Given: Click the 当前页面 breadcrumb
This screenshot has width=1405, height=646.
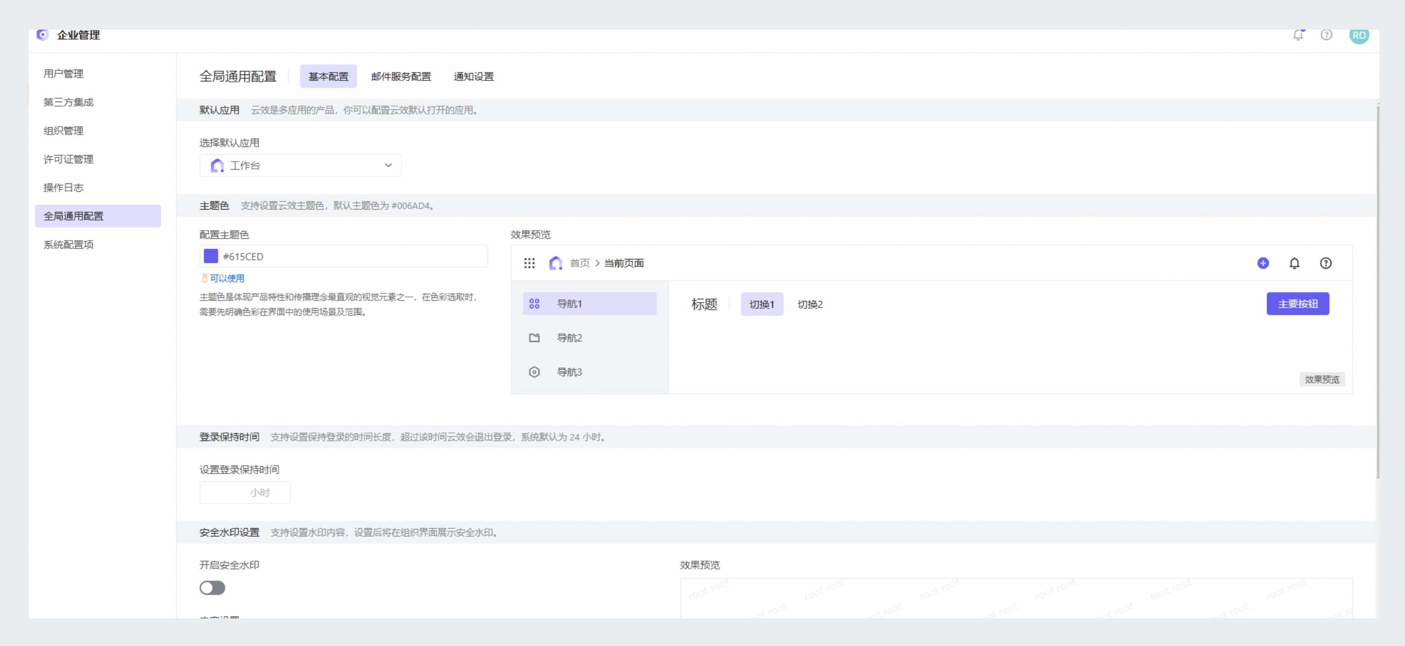Looking at the screenshot, I should click(x=624, y=263).
